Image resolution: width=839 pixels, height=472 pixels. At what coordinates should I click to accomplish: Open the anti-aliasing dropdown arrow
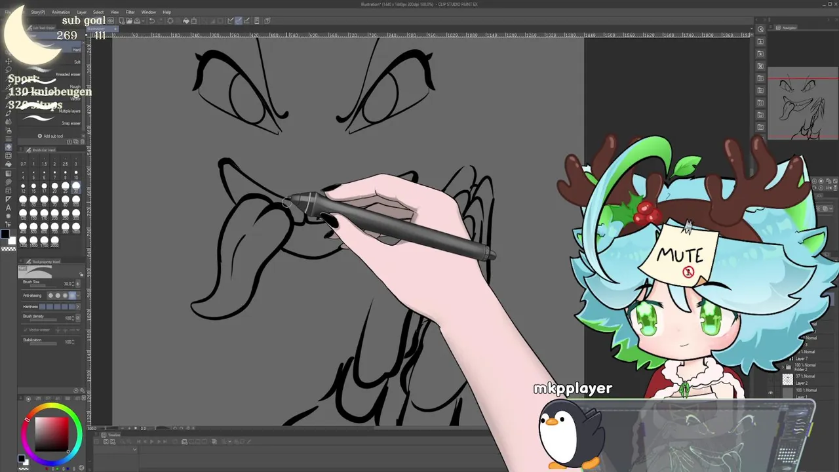pos(78,295)
